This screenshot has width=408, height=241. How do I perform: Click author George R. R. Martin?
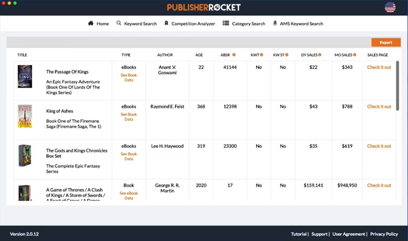tap(167, 188)
